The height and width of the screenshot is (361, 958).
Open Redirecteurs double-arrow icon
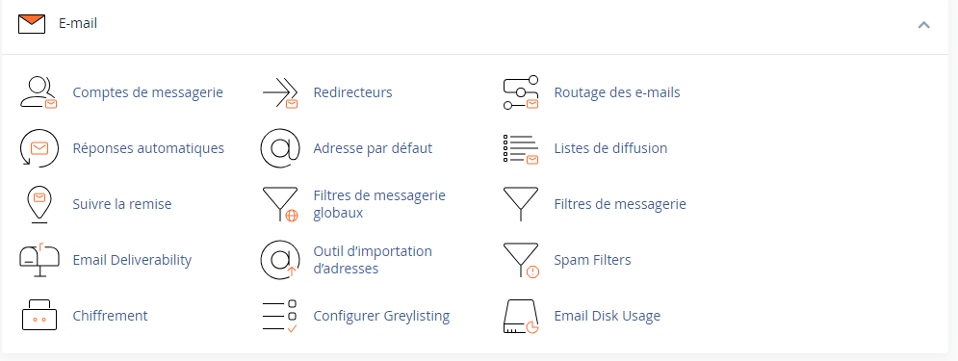[280, 92]
